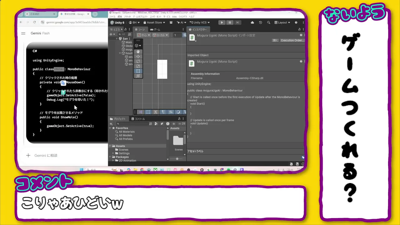Open the Package Manager box icon
The height and width of the screenshot is (225, 400).
(171, 22)
